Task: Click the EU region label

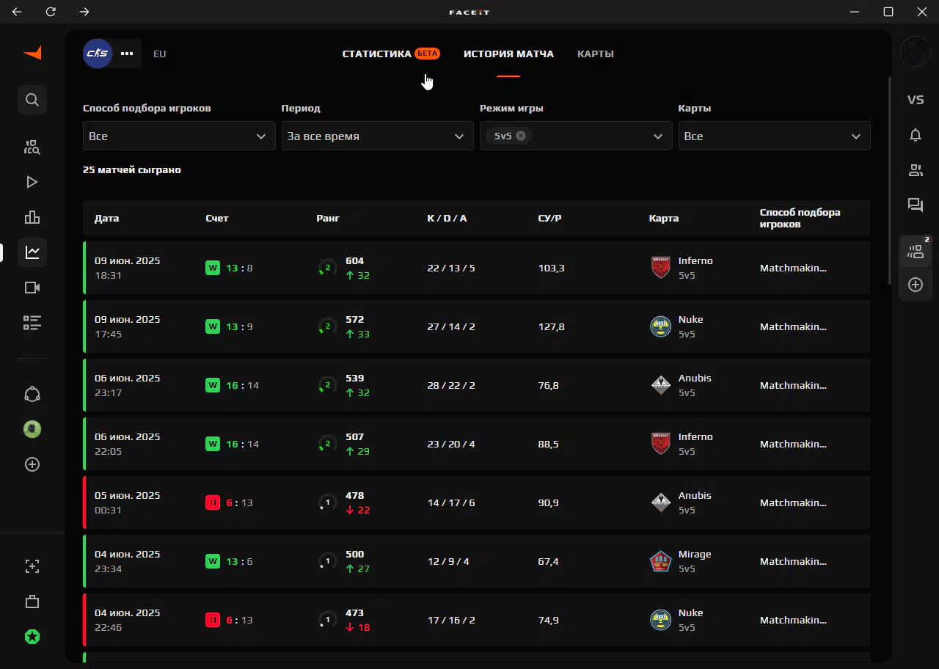Action: click(x=160, y=54)
